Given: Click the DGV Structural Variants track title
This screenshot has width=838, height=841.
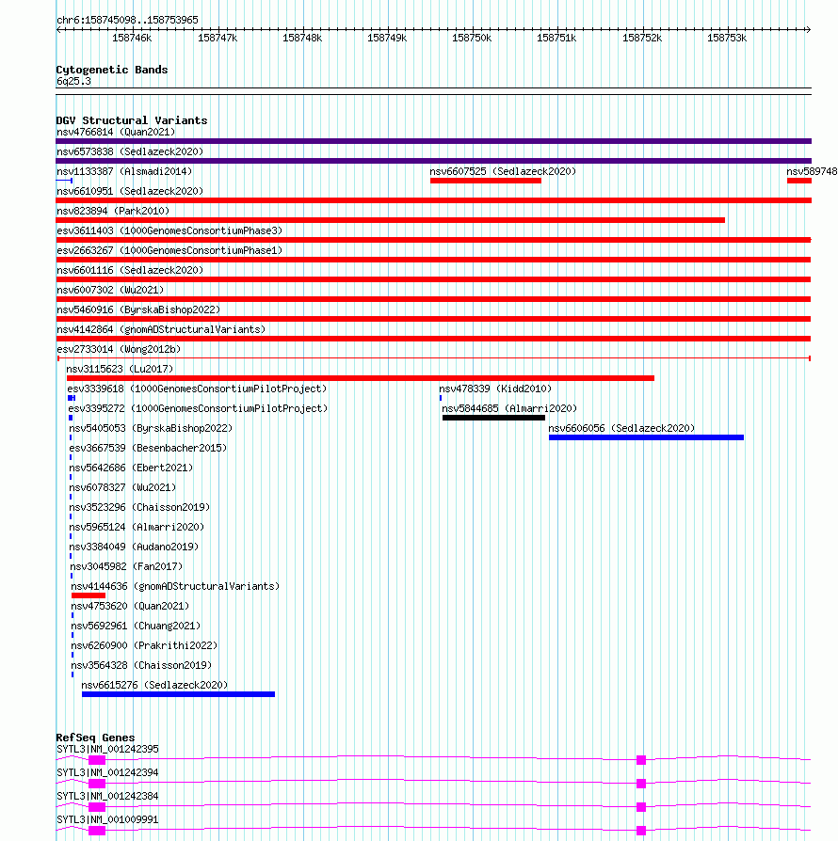Looking at the screenshot, I should click(132, 120).
